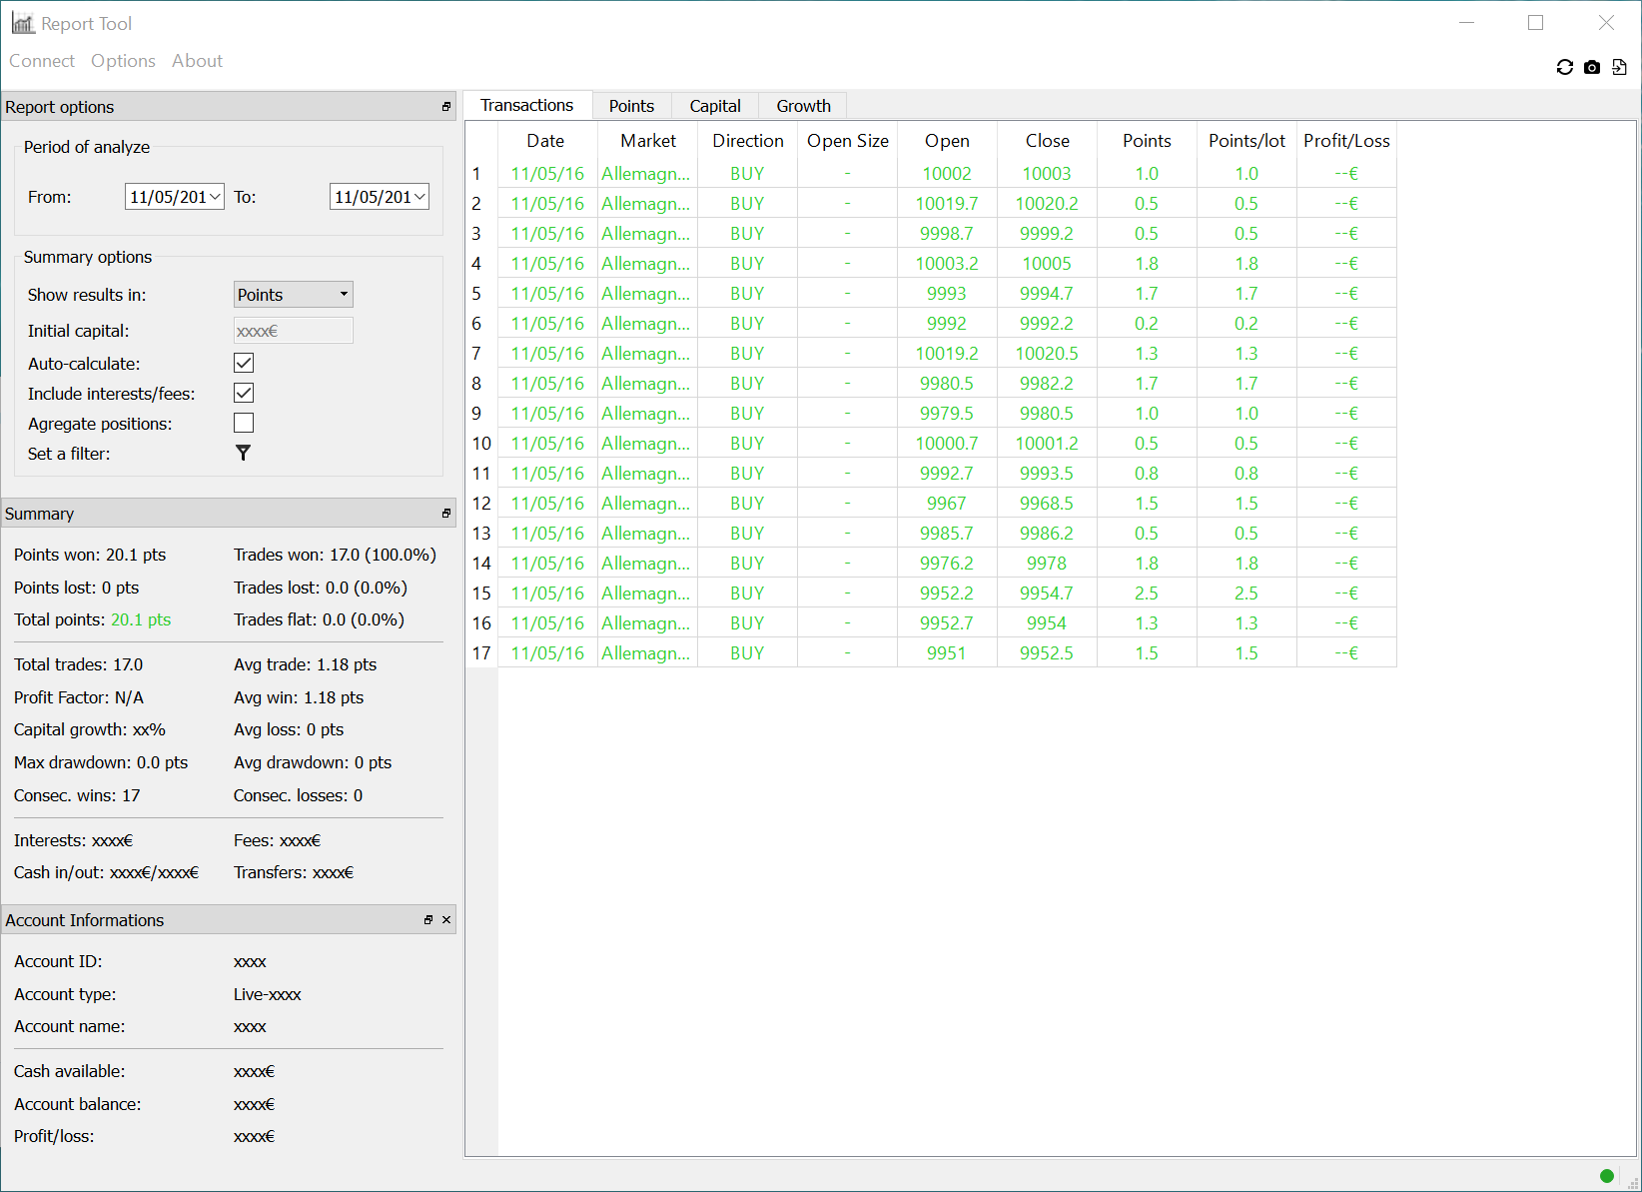This screenshot has height=1192, width=1642.
Task: Switch to the Growth tab
Action: pos(803,106)
